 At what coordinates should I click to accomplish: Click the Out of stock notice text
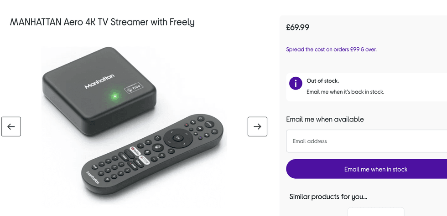[322, 81]
